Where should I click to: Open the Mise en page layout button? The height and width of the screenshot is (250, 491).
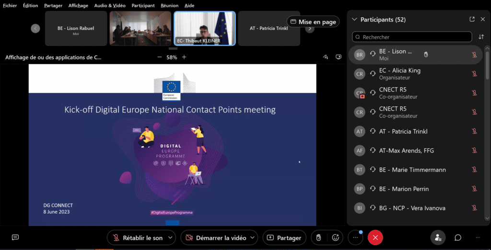[313, 22]
